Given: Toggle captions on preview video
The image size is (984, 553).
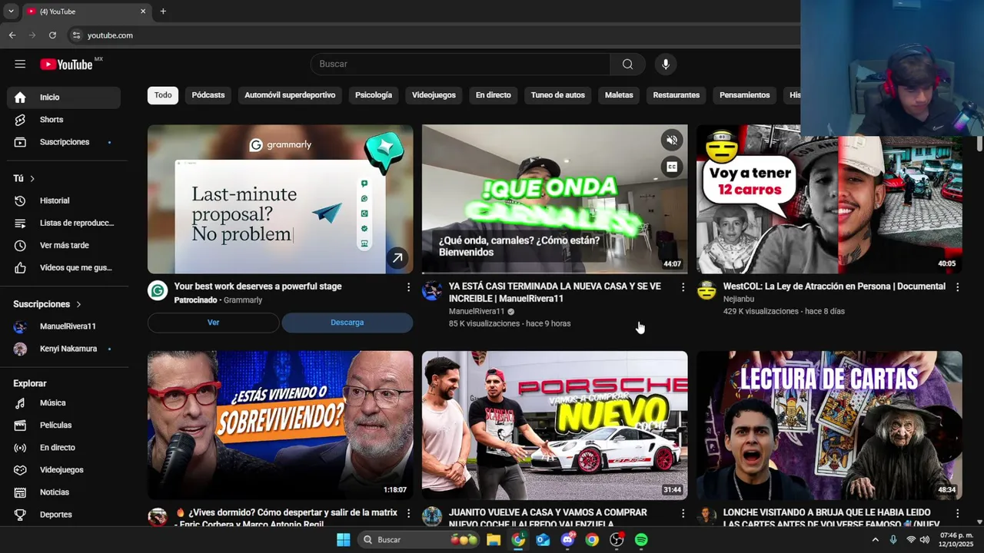Looking at the screenshot, I should point(672,167).
